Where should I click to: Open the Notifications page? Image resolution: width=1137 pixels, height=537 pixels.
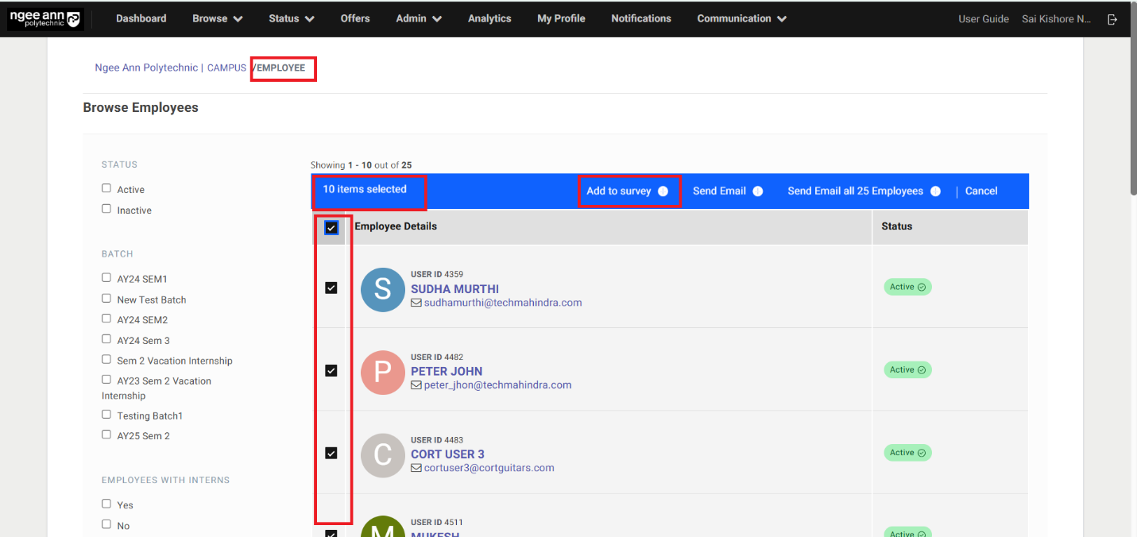coord(640,19)
